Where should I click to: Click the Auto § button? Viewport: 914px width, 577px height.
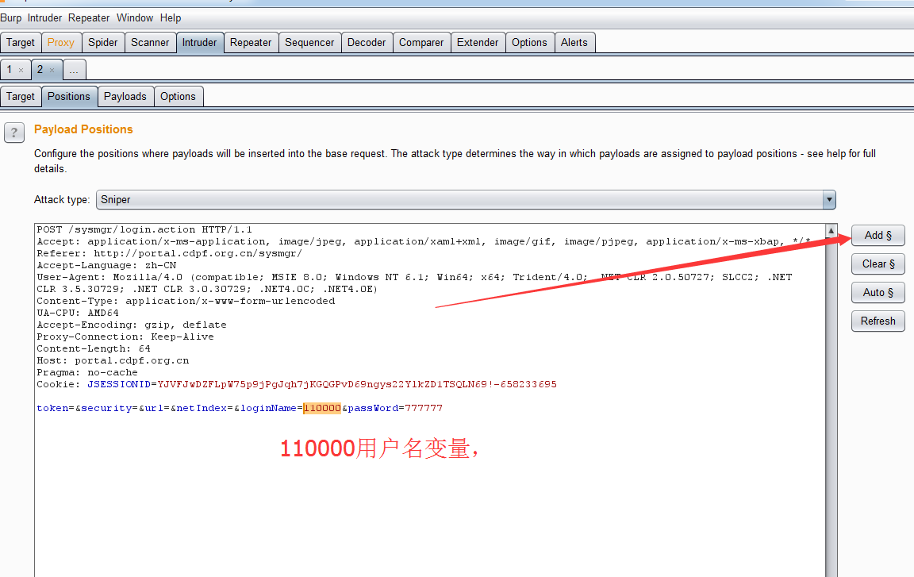point(878,293)
